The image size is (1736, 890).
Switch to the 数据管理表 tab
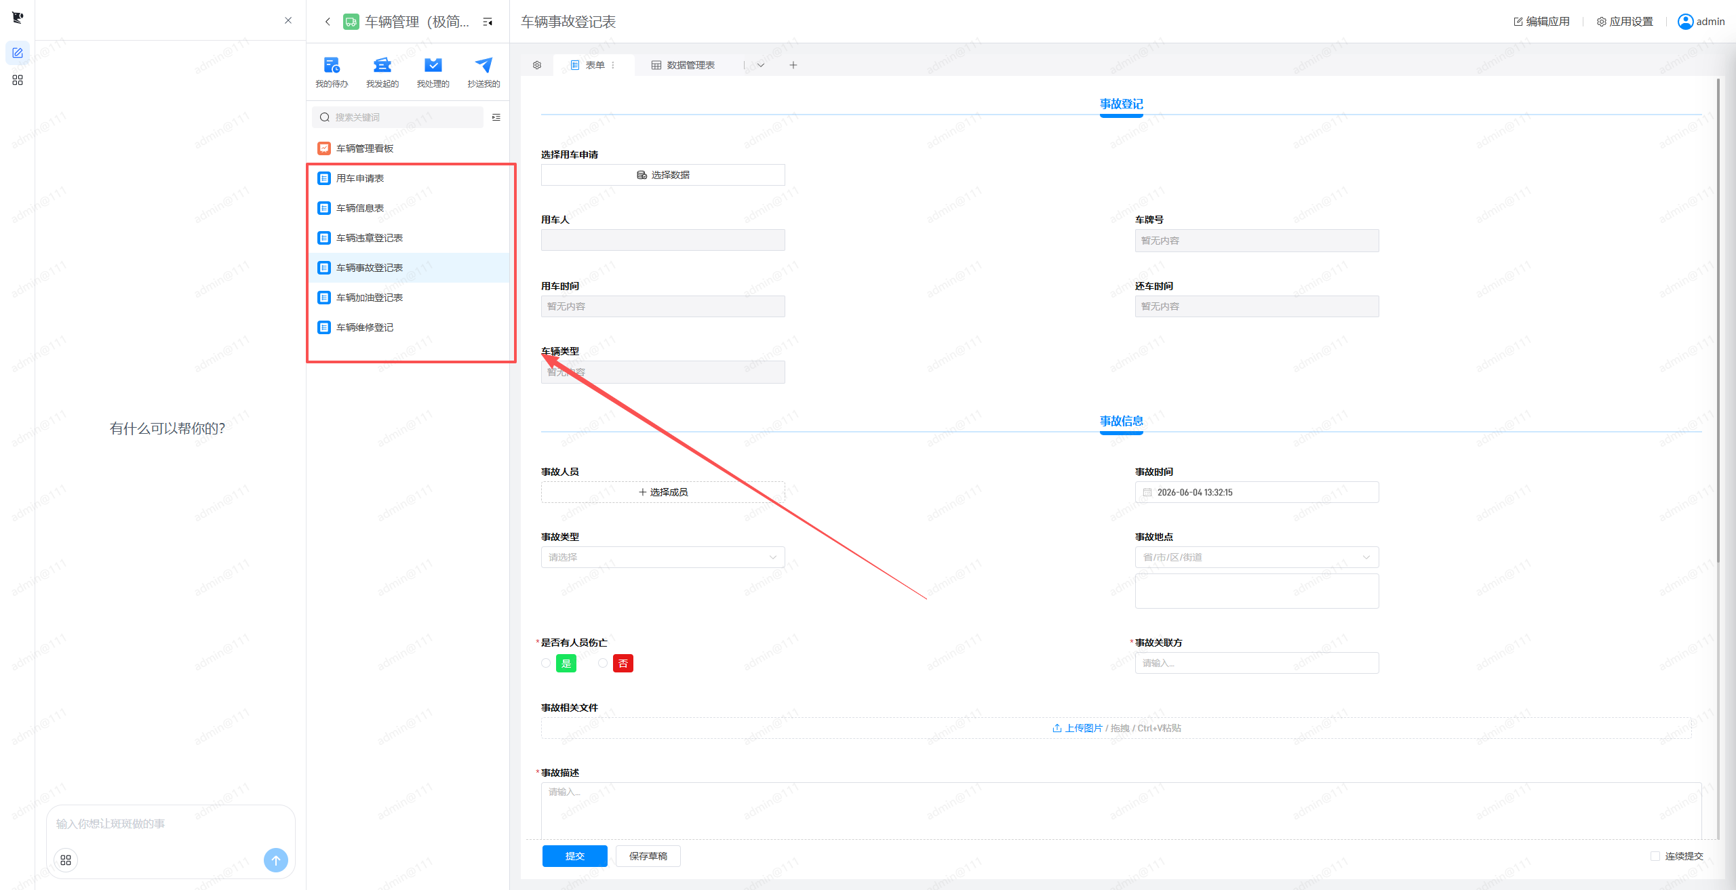[683, 65]
